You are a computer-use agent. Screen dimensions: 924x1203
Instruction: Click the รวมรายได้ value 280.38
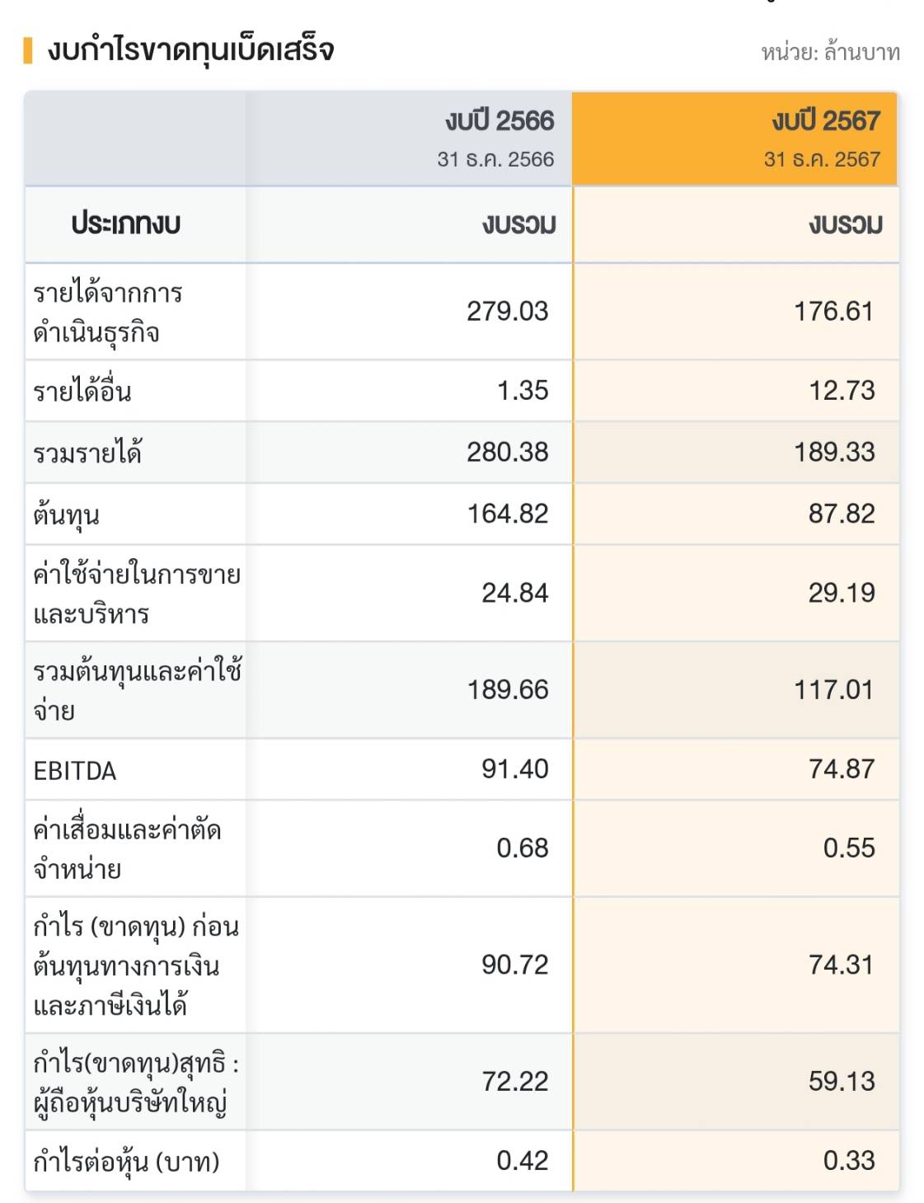point(507,452)
